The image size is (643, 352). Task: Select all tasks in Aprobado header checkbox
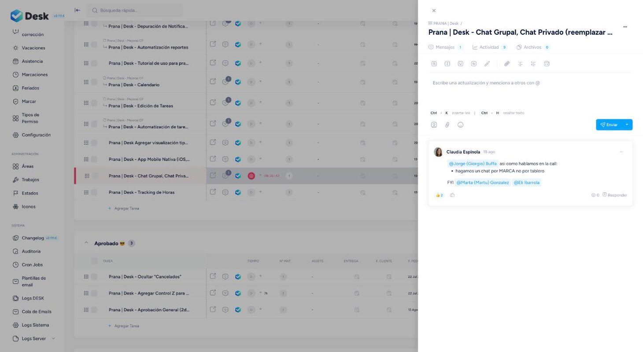pyautogui.click(x=94, y=261)
